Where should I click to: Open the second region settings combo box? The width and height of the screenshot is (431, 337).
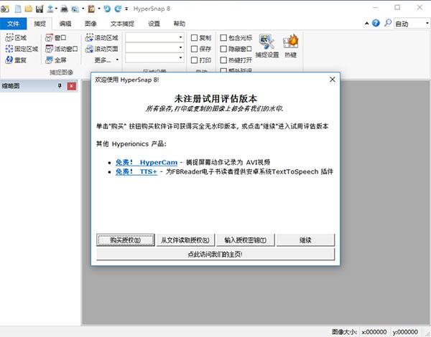coord(154,48)
